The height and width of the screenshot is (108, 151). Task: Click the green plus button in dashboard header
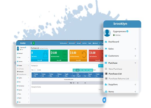coord(33,43)
